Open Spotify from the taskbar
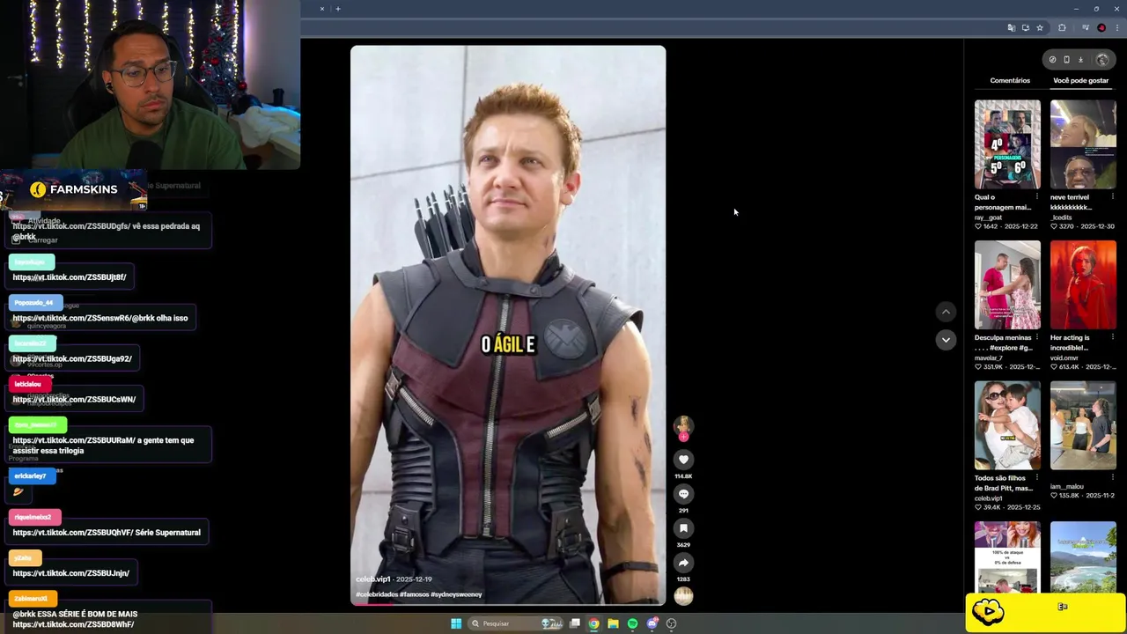This screenshot has height=634, width=1127. [x=632, y=623]
